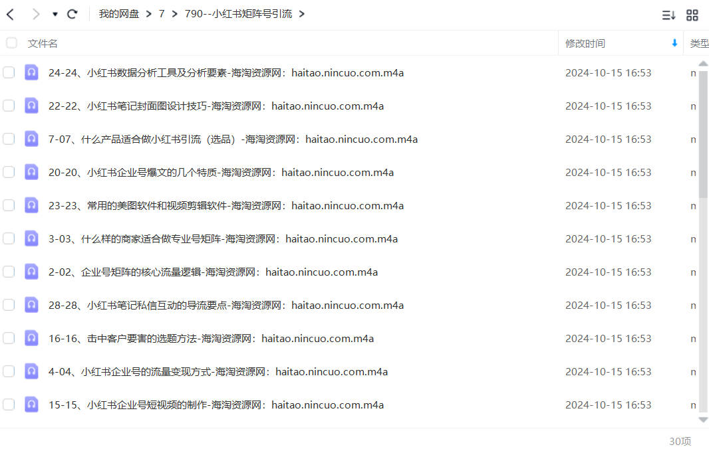Select file name 7-07、什么产品适合做小红书引流
Image resolution: width=709 pixels, height=453 pixels.
(233, 139)
